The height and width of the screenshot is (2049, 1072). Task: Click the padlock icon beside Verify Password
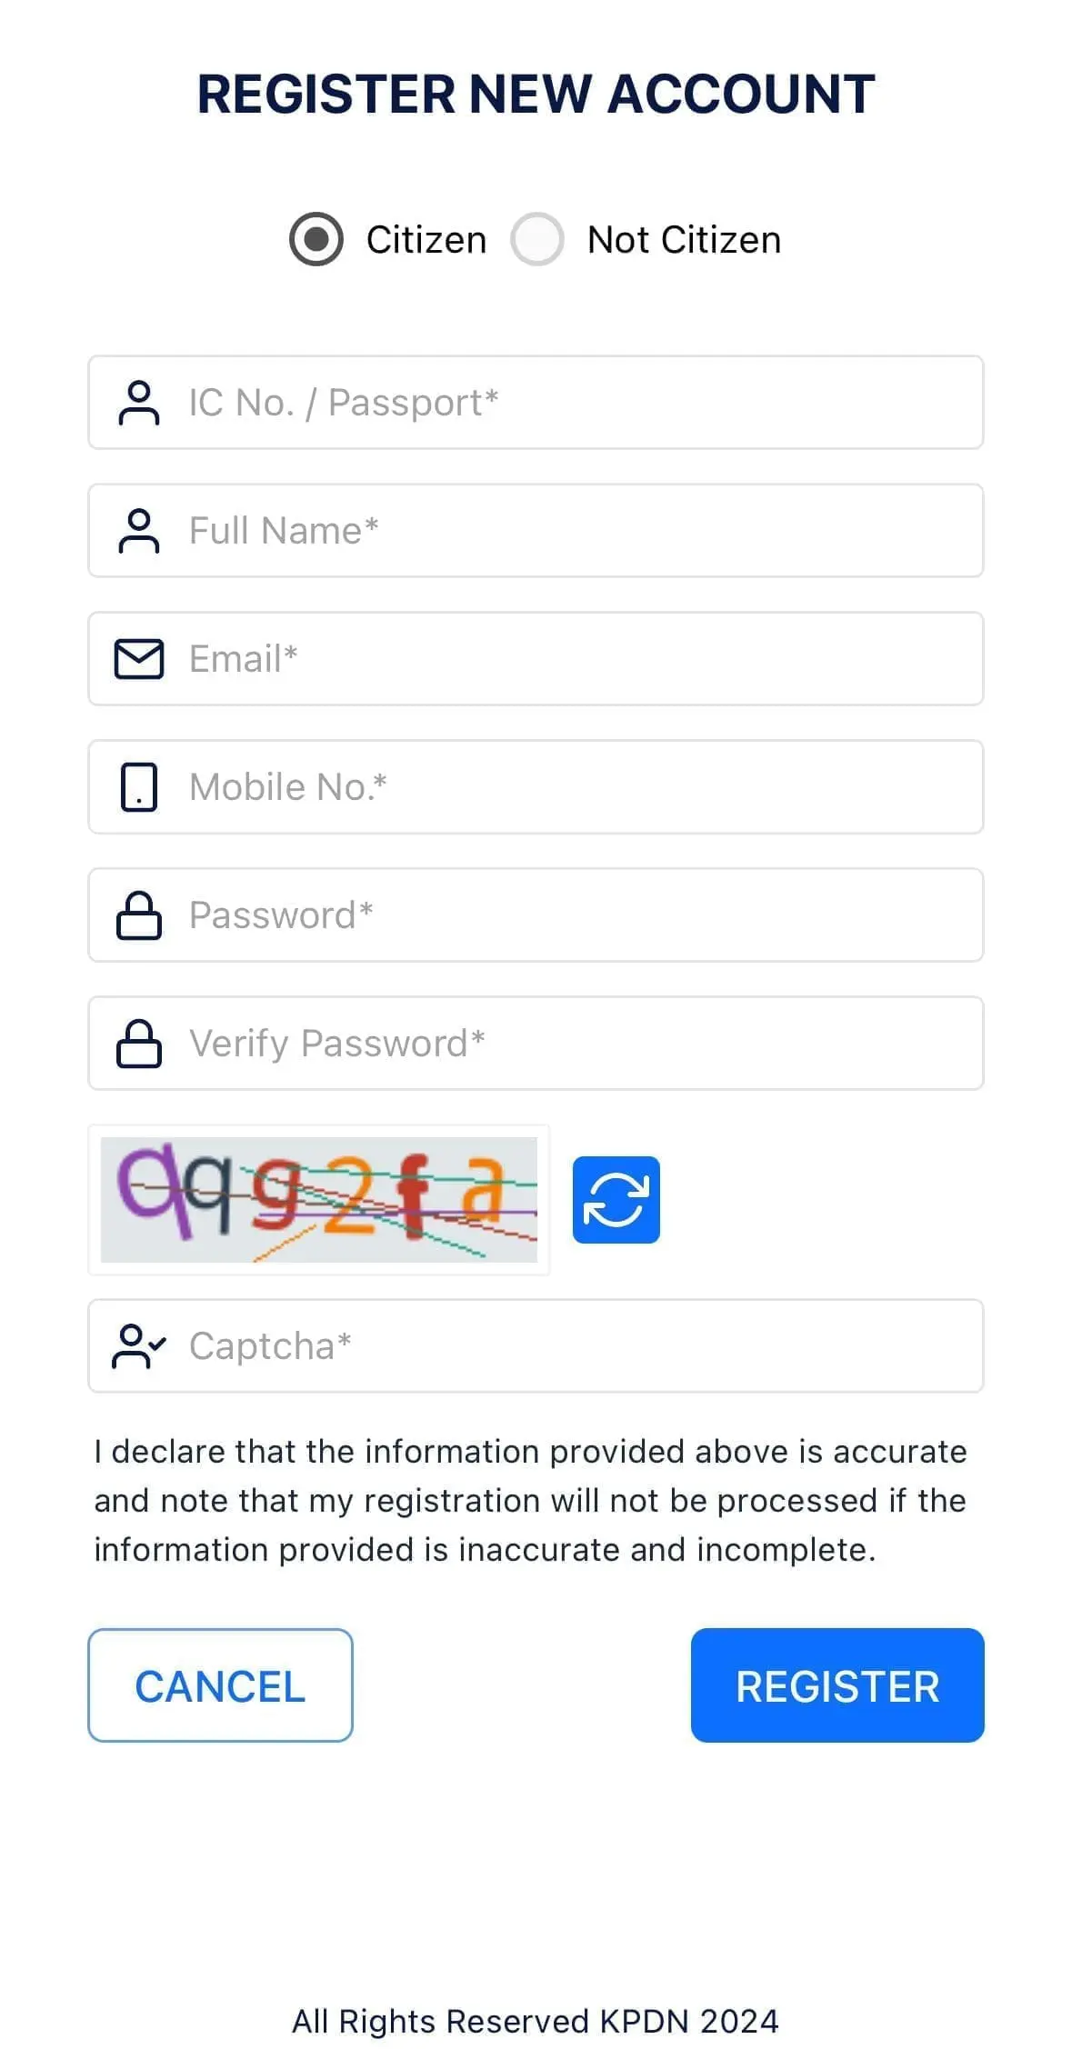point(139,1044)
